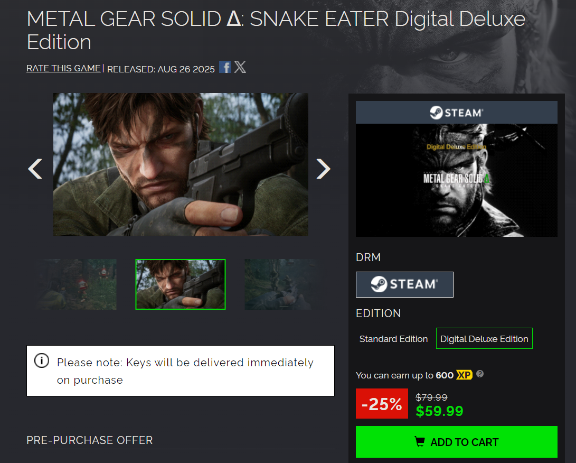Image resolution: width=576 pixels, height=463 pixels.
Task: Click the Steam logo header banner
Action: (456, 113)
